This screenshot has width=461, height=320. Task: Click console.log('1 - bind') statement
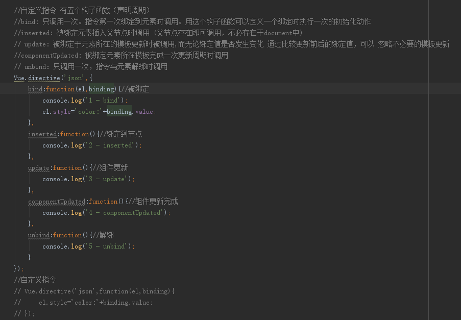85,100
